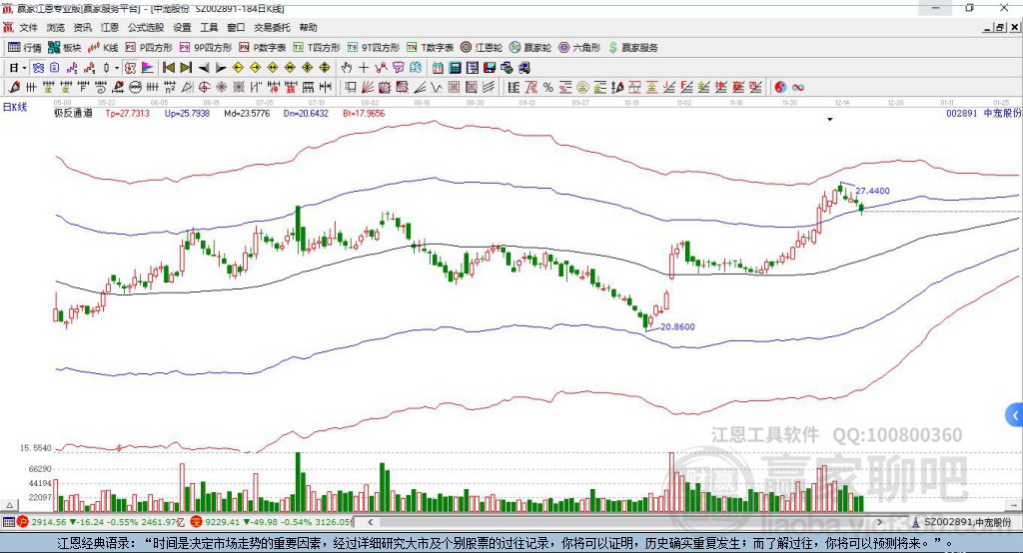Click the 20.8600 low price label

[678, 326]
